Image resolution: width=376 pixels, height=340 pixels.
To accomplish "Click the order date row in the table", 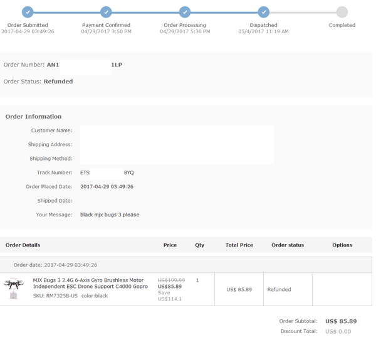I will coord(55,265).
